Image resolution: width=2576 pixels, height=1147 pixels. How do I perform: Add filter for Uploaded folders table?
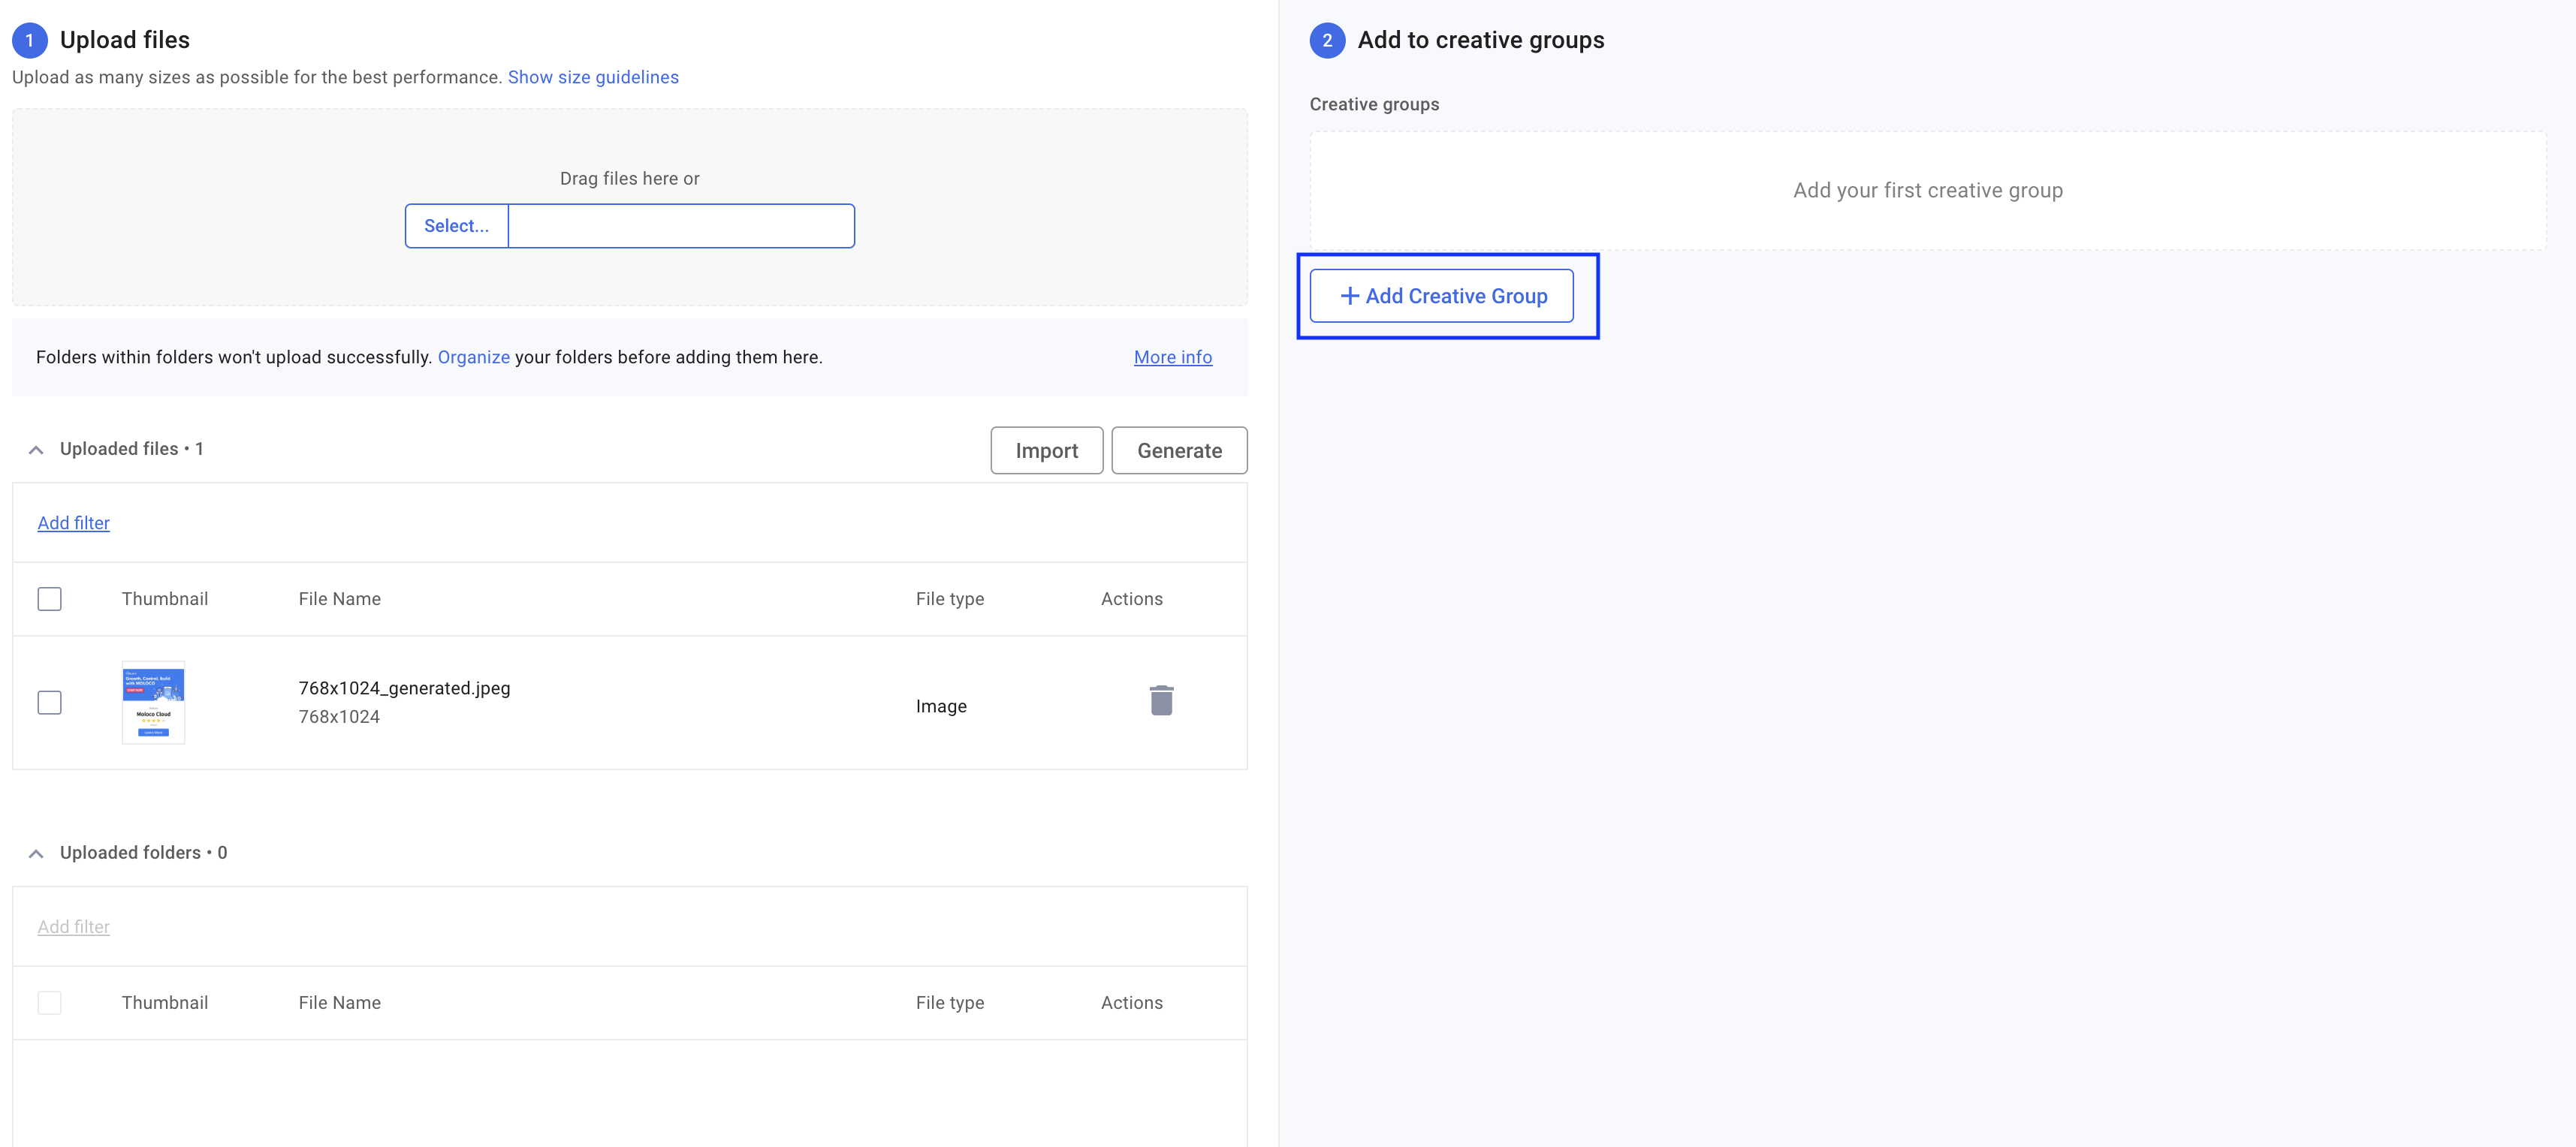(74, 926)
